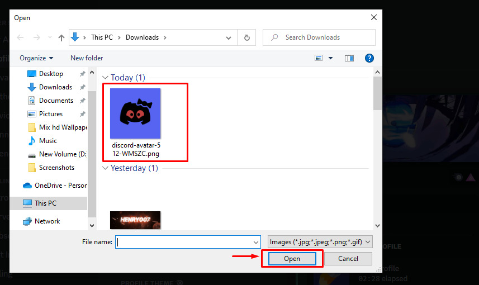
Task: Open the File name dropdown arrow
Action: (x=256, y=242)
